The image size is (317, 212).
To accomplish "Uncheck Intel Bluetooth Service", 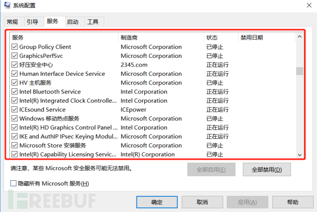I will 14,92.
